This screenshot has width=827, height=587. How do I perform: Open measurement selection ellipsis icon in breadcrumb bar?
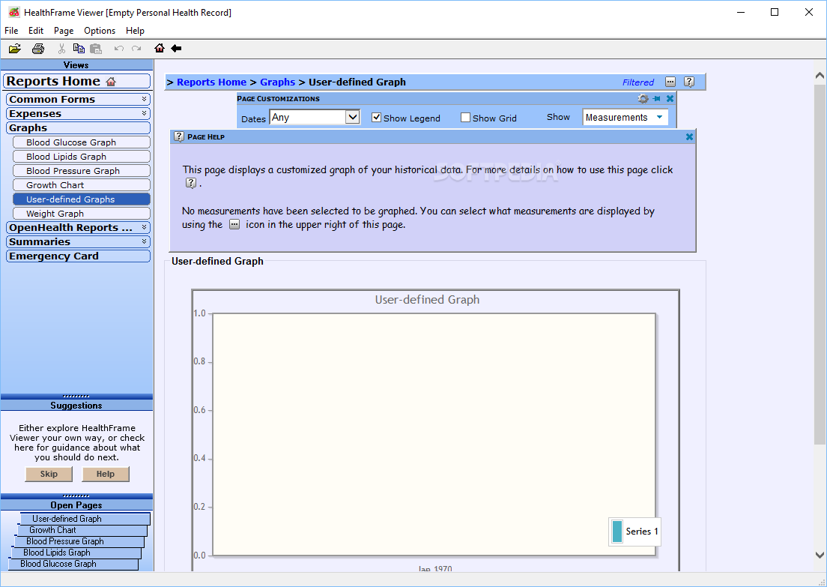tap(670, 82)
